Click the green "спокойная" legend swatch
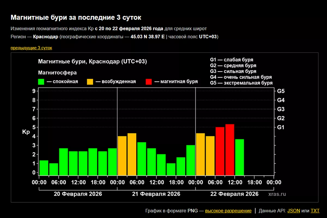 click(41, 81)
